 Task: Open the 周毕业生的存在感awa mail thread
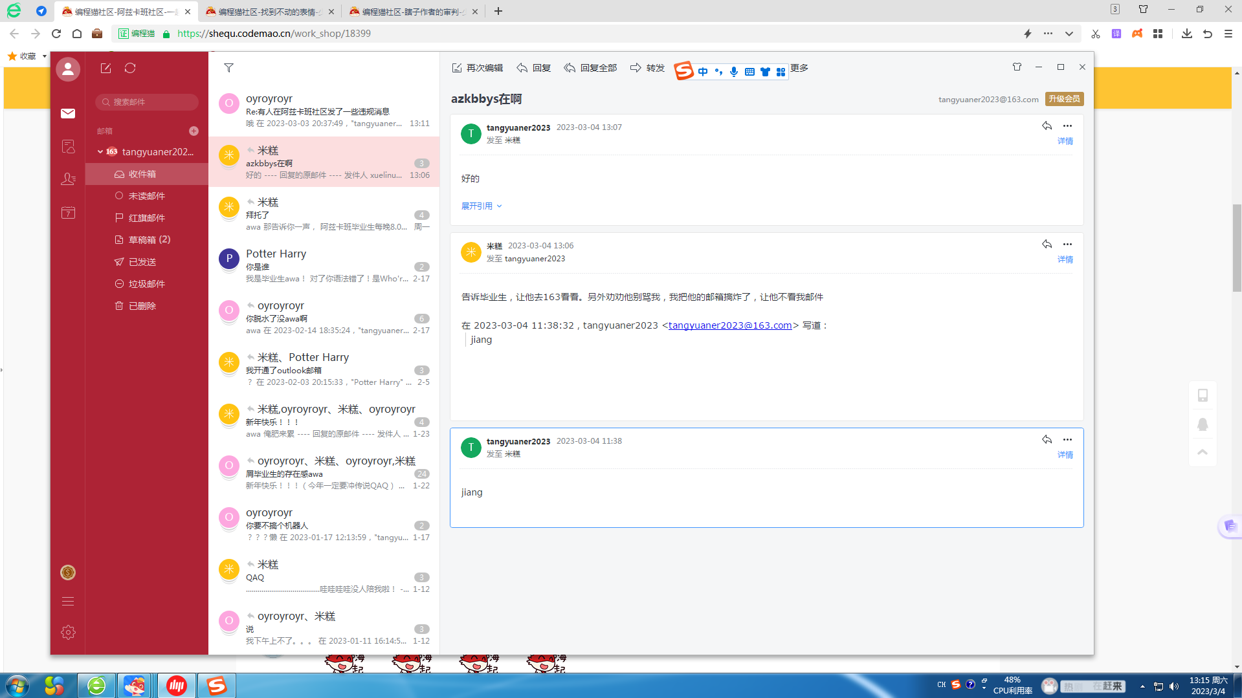point(324,473)
